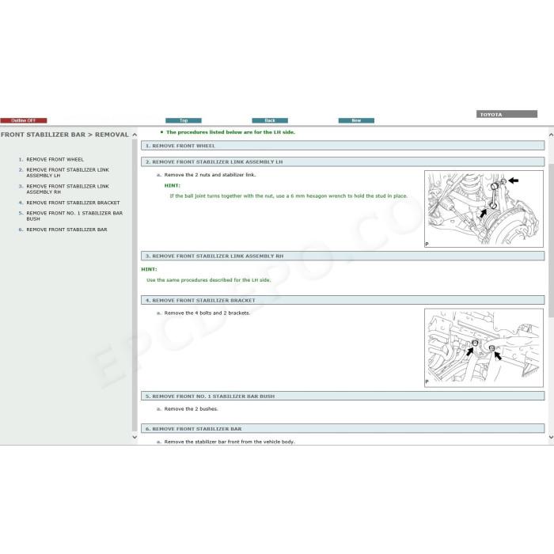Click section header 6. Remove Front Stabilizer Bar
This screenshot has width=554, height=554.
click(343, 429)
